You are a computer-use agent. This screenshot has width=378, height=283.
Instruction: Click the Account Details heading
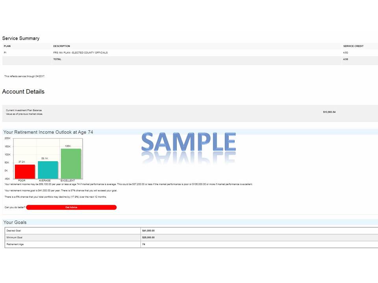pos(23,92)
